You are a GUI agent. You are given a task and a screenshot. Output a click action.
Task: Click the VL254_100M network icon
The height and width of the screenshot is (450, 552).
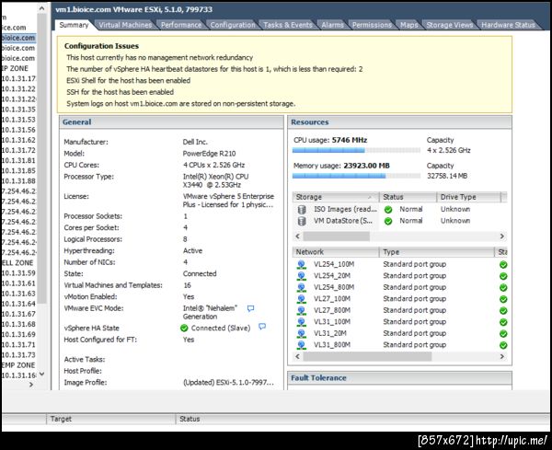302,264
